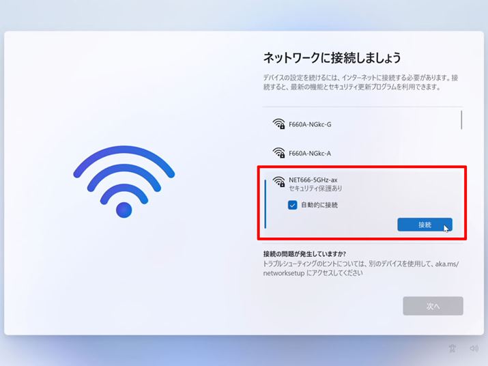Click the large blue Wi-Fi illustration
This screenshot has width=488, height=366.
[x=124, y=182]
